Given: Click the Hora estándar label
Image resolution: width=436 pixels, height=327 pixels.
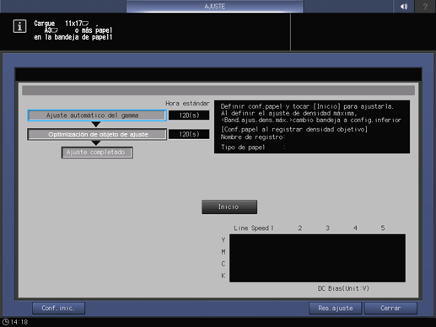Looking at the screenshot, I should point(187,104).
